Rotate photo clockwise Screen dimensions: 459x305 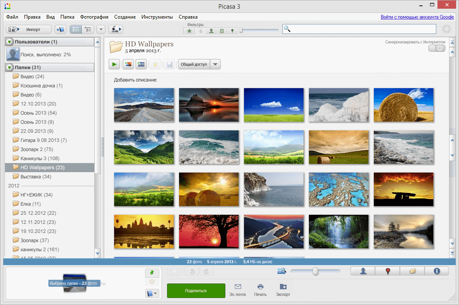tap(206, 271)
